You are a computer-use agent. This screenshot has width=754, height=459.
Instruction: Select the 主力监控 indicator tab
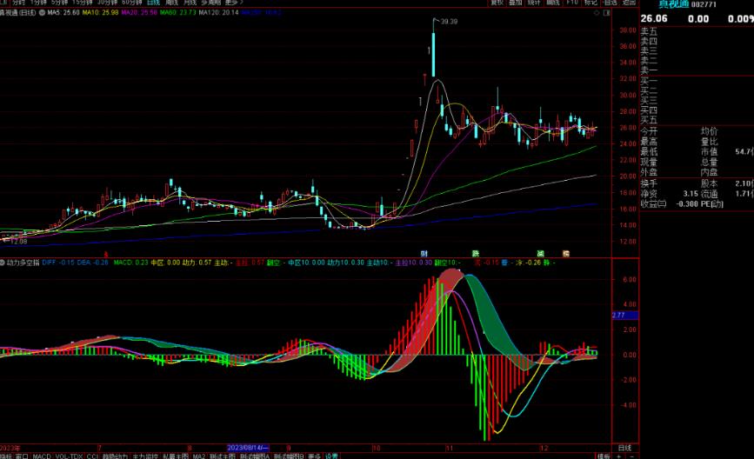(x=145, y=456)
